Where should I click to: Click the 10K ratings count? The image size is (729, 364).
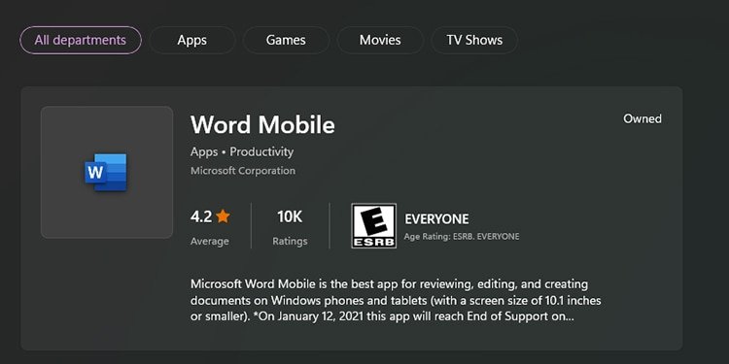coord(290,216)
